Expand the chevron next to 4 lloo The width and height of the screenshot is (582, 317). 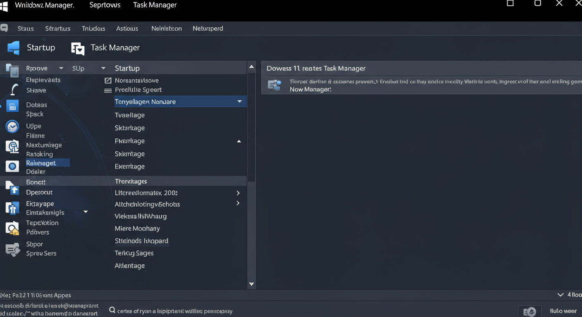coord(561,295)
